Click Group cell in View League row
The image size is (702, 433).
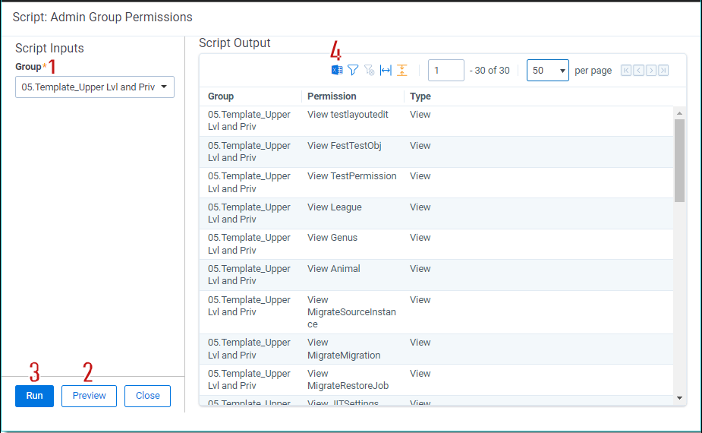250,213
